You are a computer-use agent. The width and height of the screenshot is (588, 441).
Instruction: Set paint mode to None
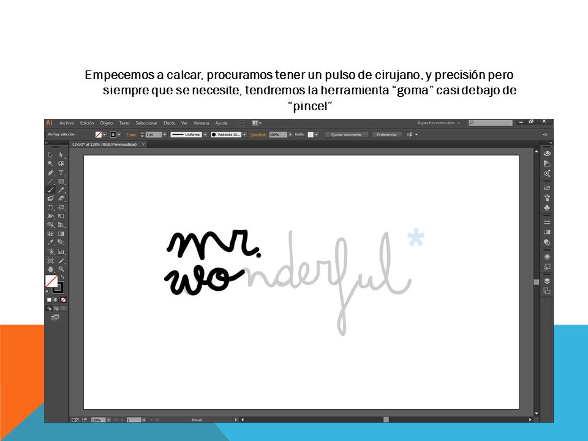coord(63,300)
